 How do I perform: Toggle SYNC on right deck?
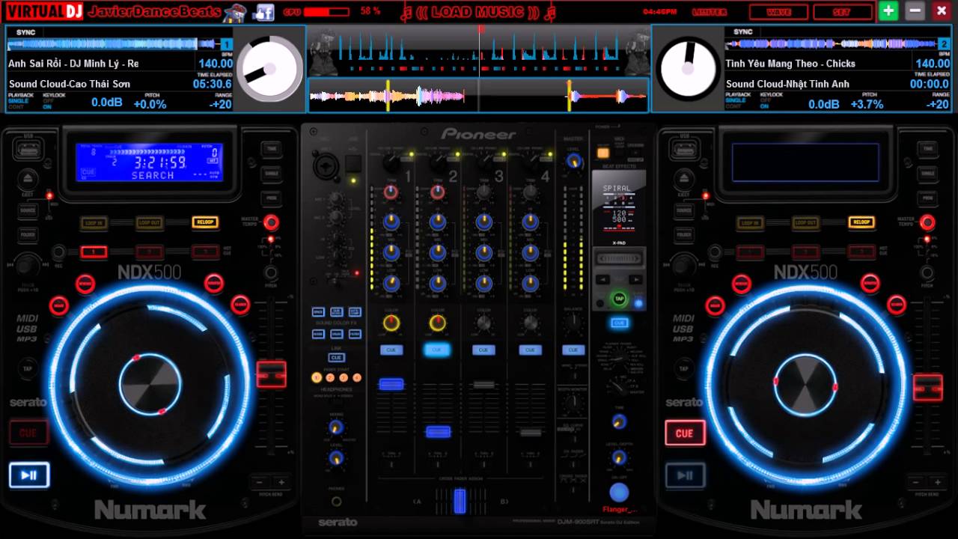(x=743, y=31)
